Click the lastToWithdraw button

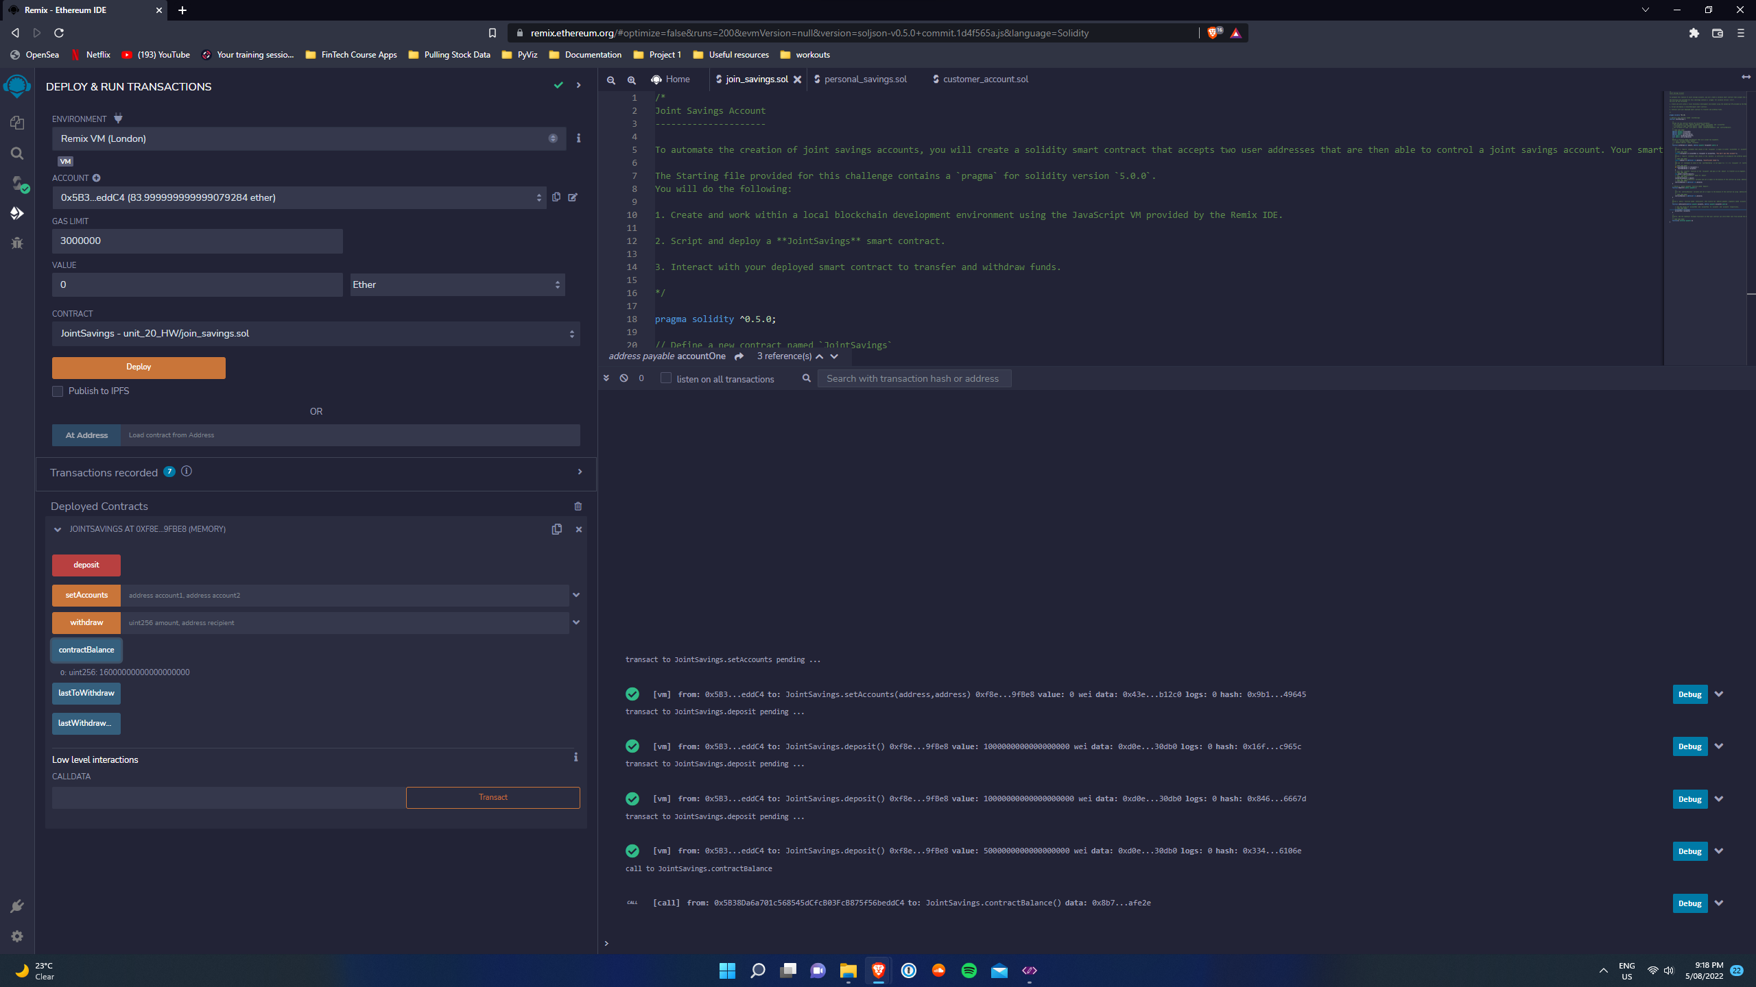pos(86,694)
